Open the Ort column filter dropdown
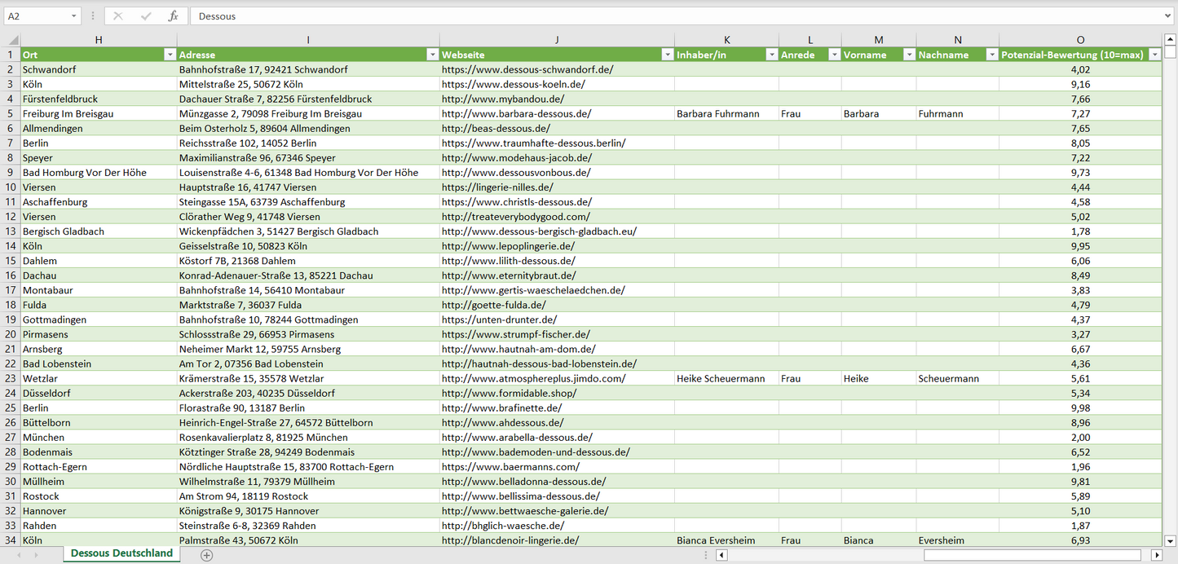Screen dimensions: 1178x564 pos(170,55)
